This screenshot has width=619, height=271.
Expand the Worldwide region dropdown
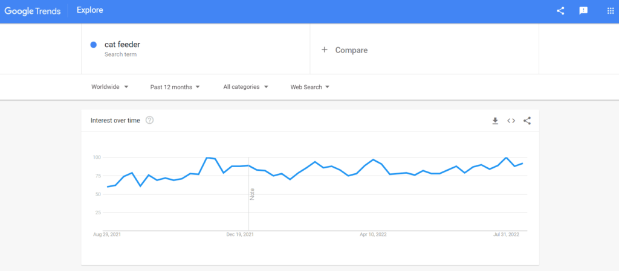coord(110,87)
